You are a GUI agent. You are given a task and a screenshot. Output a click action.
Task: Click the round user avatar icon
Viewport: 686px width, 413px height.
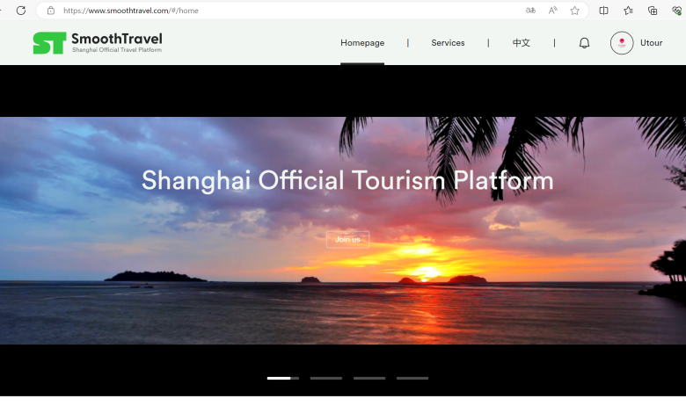(x=622, y=43)
